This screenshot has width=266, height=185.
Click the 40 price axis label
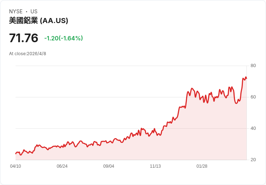coord(253,128)
